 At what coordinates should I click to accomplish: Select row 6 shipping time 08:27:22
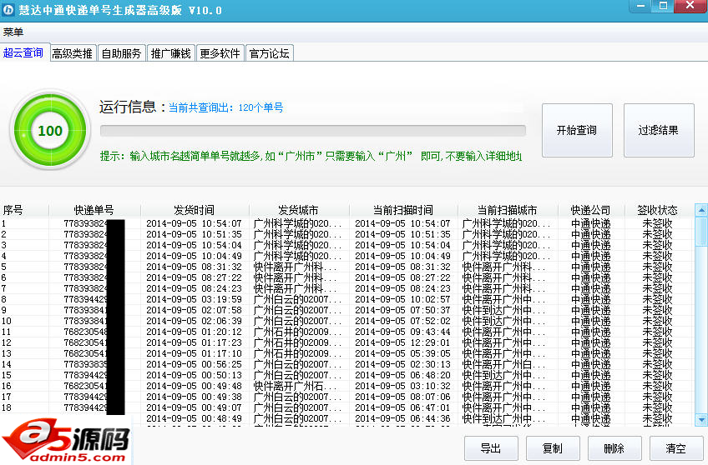click(195, 277)
